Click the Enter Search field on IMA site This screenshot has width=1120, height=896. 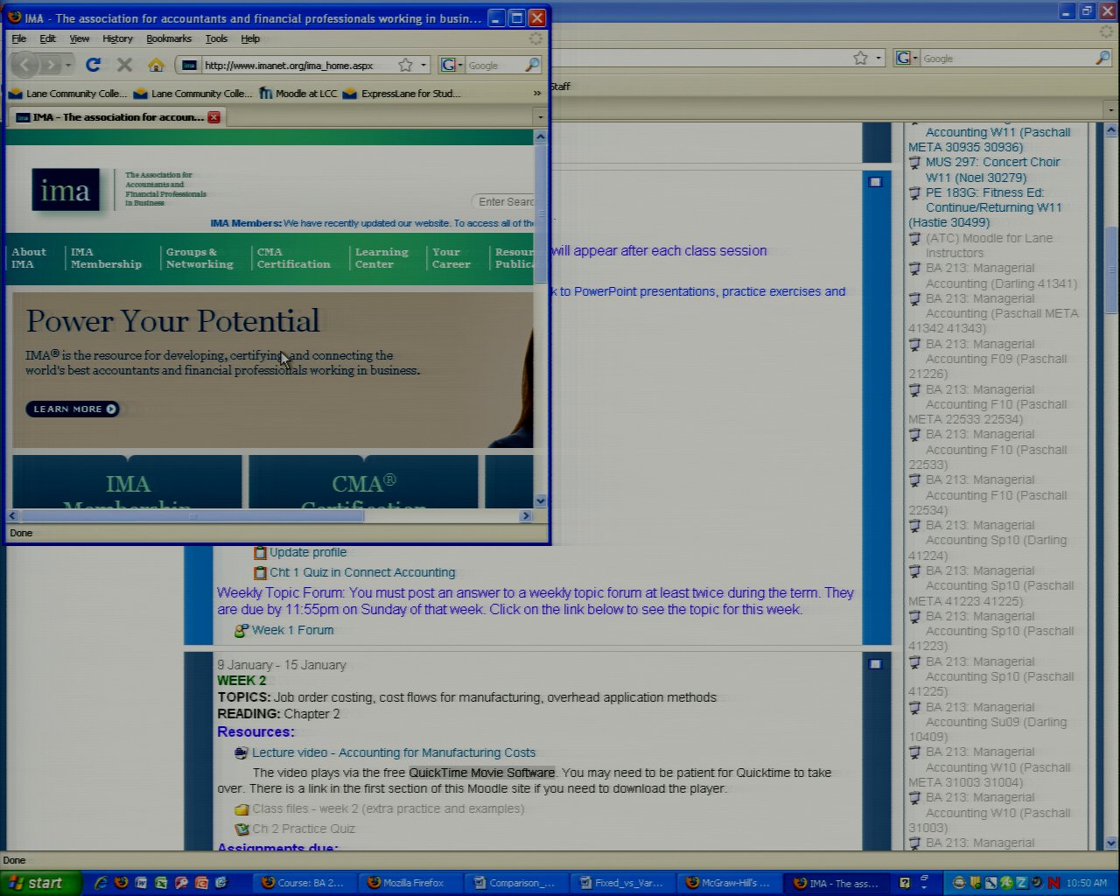tap(506, 202)
